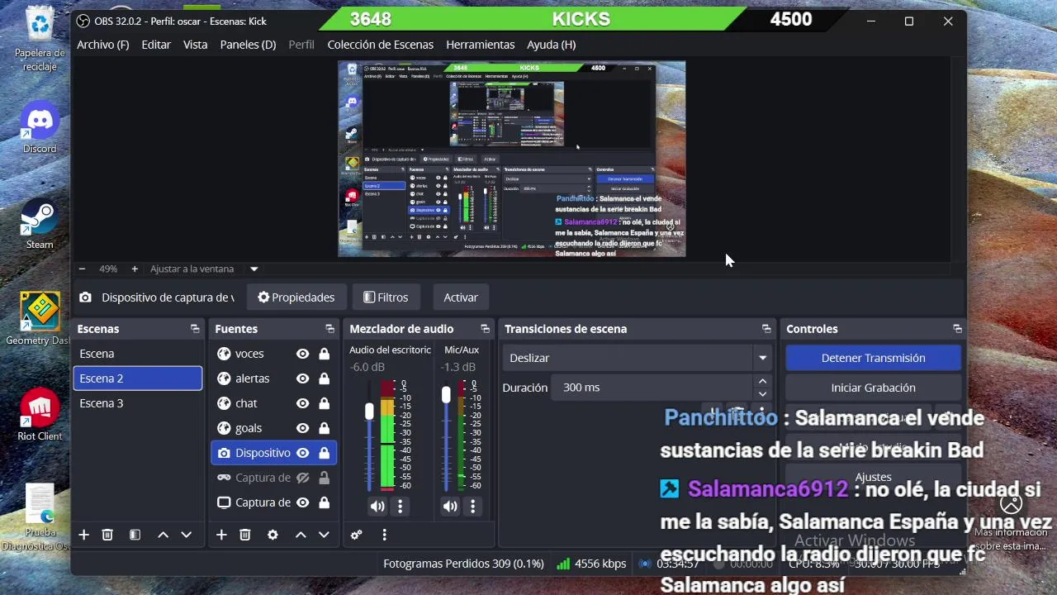Viewport: 1057px width, 595px height.
Task: Mute Audio del escritorio speaker
Action: [377, 506]
